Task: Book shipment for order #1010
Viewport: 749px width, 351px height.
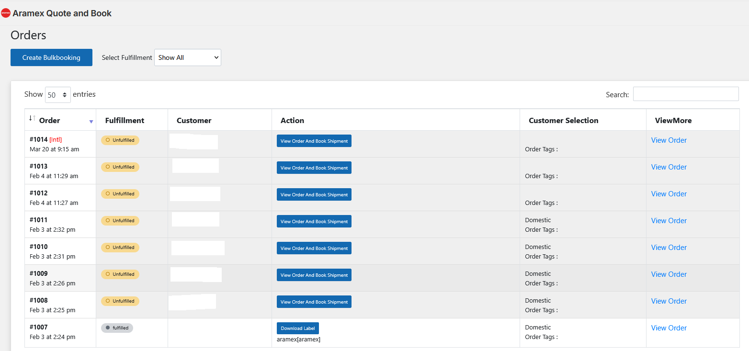Action: click(314, 248)
